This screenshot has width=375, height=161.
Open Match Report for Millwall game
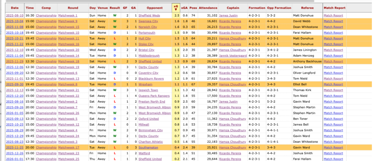pos(333,124)
